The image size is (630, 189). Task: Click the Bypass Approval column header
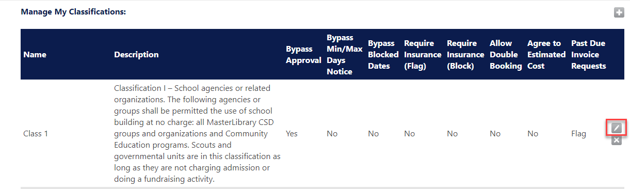coord(303,55)
